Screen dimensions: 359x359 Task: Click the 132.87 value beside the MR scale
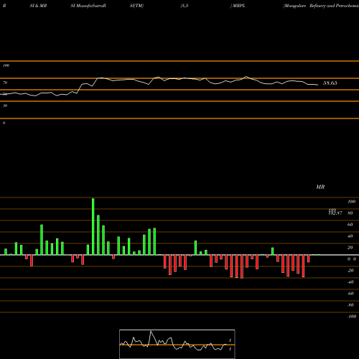tap(335, 213)
